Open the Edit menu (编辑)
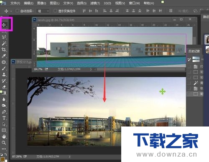The height and width of the screenshot is (162, 209). click(x=28, y=3)
